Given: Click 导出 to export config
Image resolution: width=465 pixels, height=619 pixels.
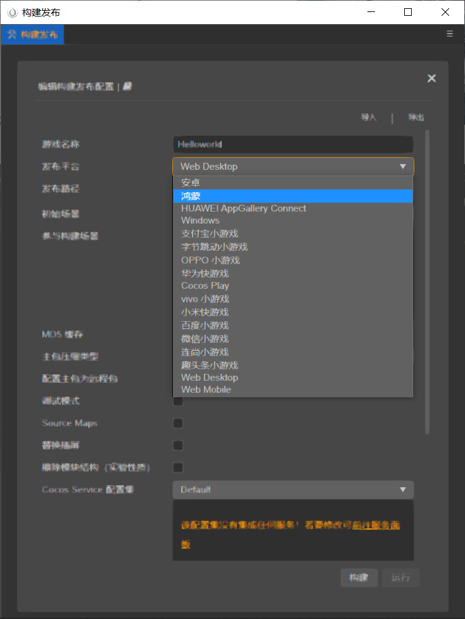Looking at the screenshot, I should pyautogui.click(x=416, y=117).
